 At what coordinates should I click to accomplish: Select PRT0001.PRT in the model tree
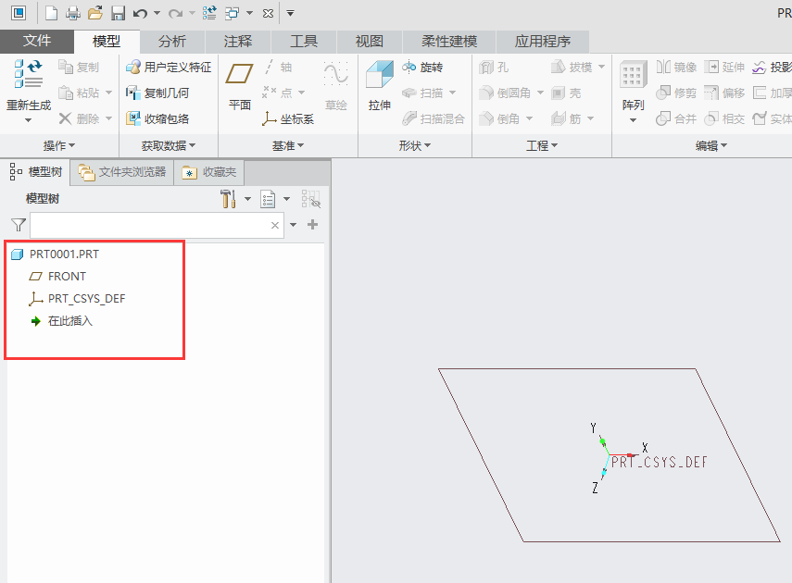tap(55, 254)
